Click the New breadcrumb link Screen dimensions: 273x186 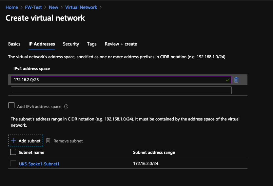pos(53,7)
